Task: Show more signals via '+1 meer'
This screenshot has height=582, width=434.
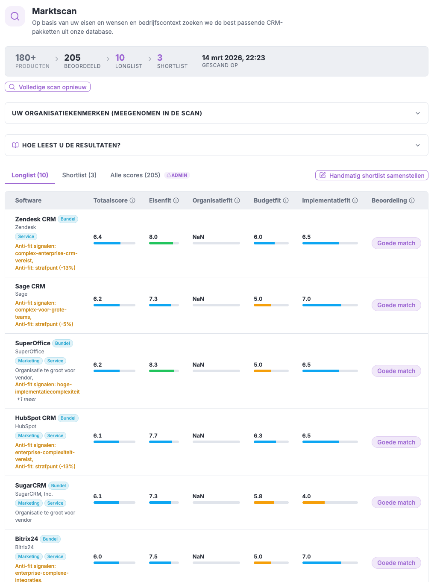Action: coord(26,399)
